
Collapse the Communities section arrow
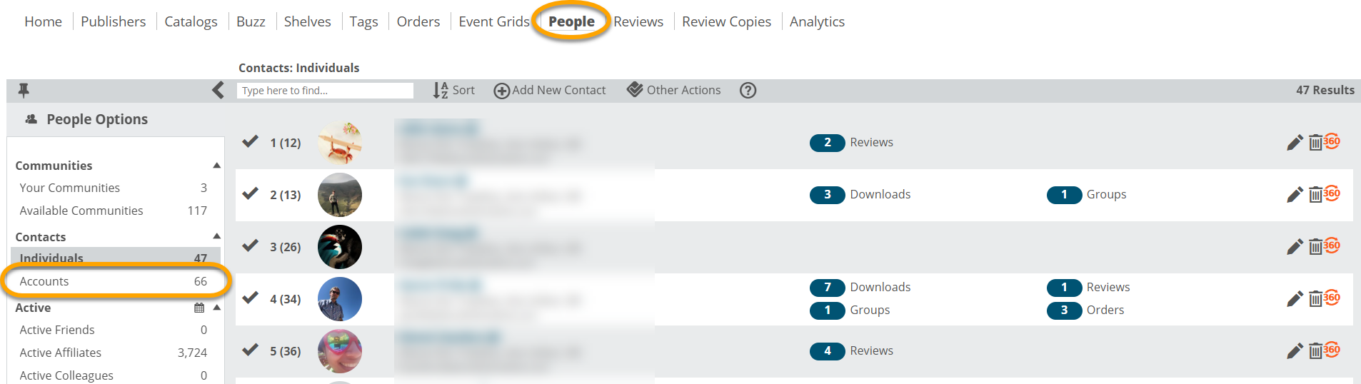(216, 166)
